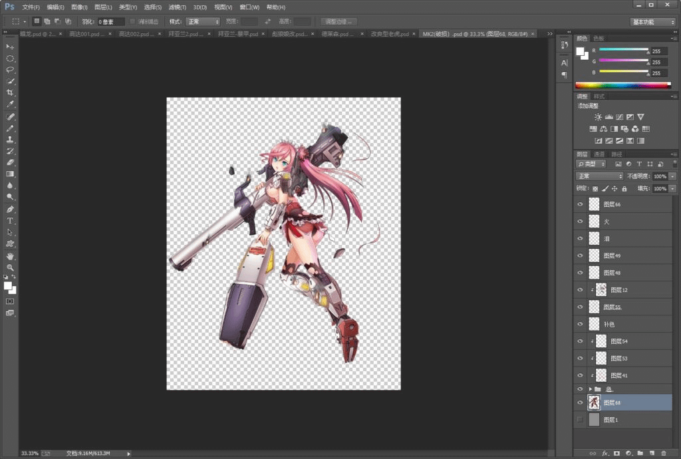Choose the add-to-selection mode button

click(x=47, y=21)
